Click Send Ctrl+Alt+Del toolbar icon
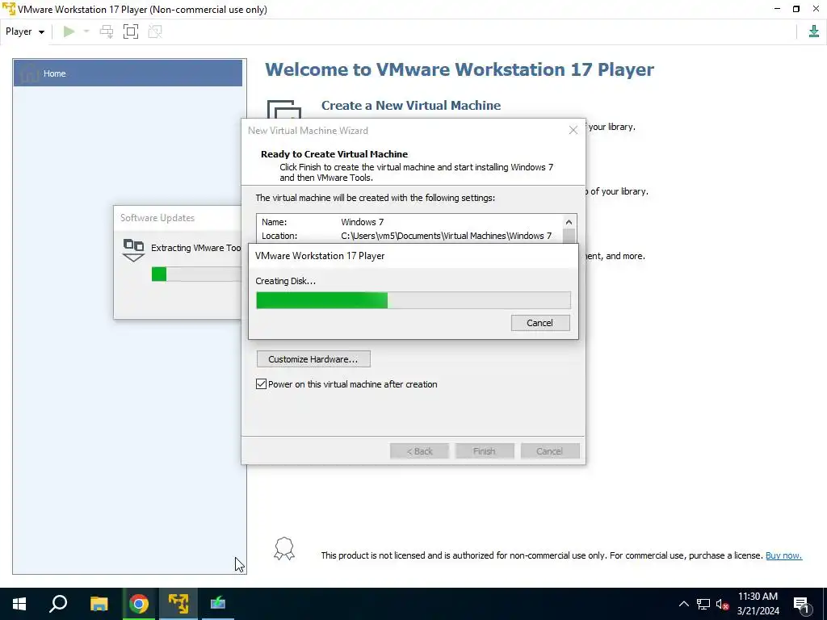The image size is (827, 620). (107, 31)
